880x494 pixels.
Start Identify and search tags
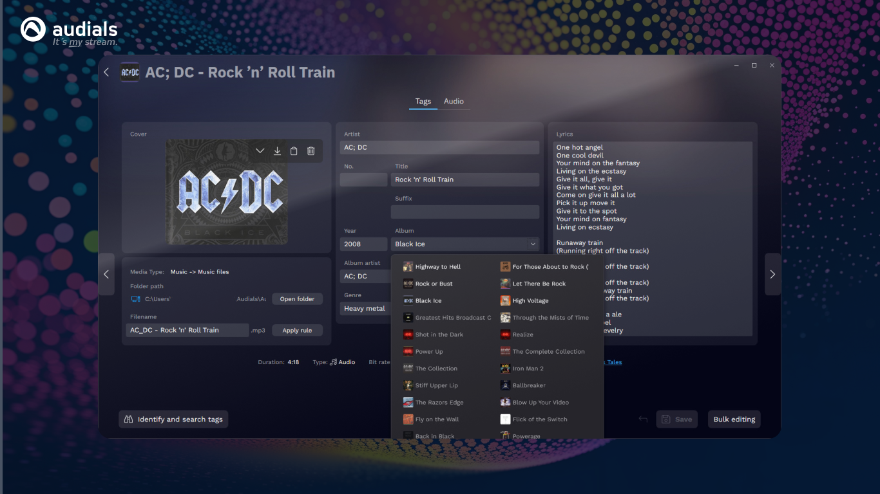coord(173,419)
